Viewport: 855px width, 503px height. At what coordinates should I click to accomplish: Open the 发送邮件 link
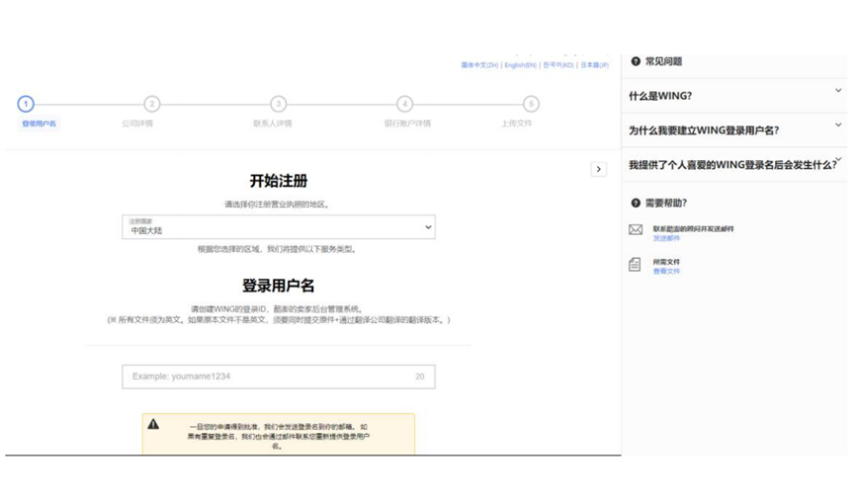(x=666, y=238)
